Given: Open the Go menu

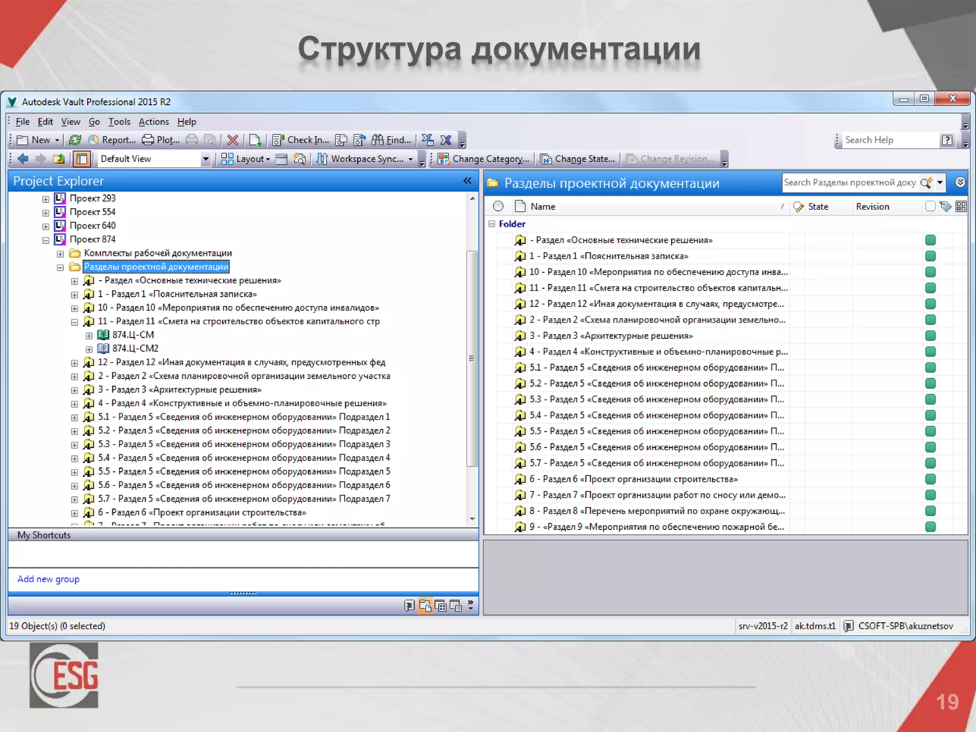Looking at the screenshot, I should (x=94, y=122).
